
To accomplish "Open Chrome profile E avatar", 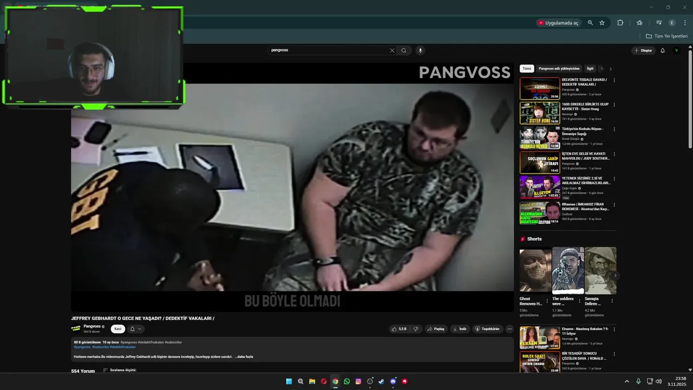I will pos(672,23).
